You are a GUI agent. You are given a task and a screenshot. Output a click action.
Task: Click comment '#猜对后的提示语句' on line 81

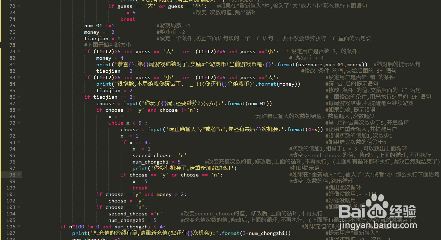pos(397,65)
